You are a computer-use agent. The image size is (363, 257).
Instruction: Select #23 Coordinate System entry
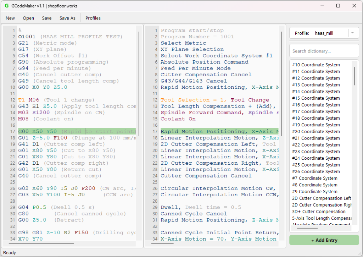pyautogui.click(x=316, y=152)
